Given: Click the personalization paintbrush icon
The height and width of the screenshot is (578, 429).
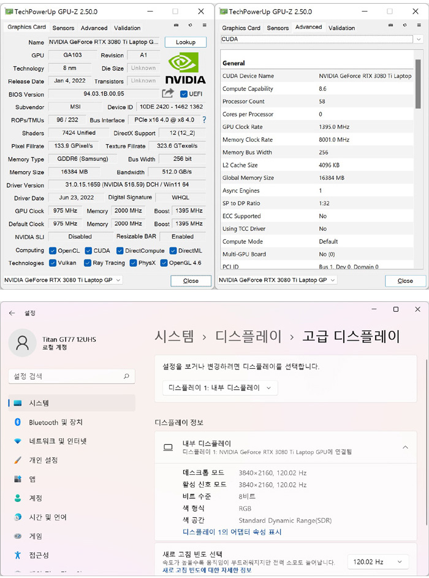Looking at the screenshot, I should 17,460.
